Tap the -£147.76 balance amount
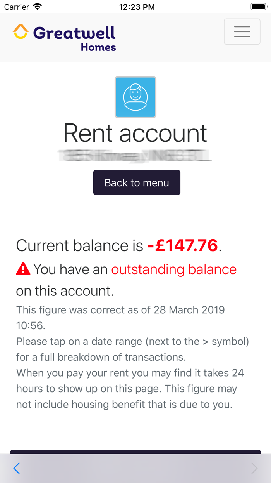271x483 pixels. tap(183, 245)
